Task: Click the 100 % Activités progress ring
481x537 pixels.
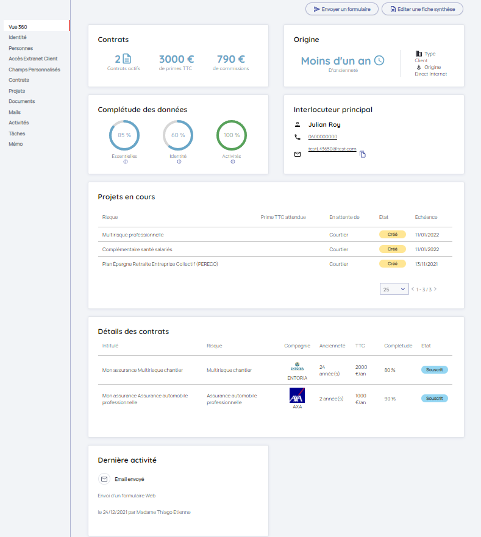Action: tap(232, 135)
